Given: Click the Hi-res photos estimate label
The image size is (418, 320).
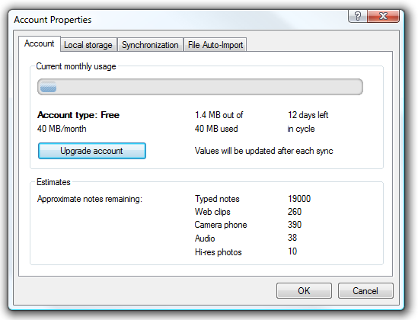Looking at the screenshot, I should [219, 252].
